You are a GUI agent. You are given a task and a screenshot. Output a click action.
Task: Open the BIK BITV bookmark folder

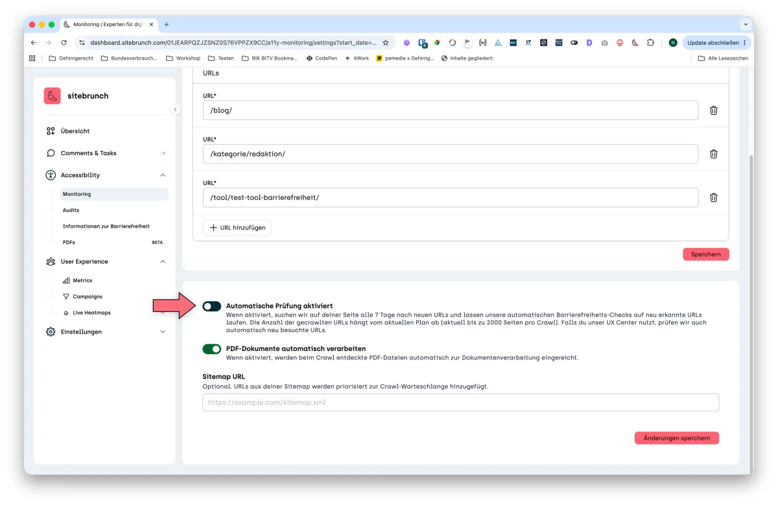tap(270, 58)
